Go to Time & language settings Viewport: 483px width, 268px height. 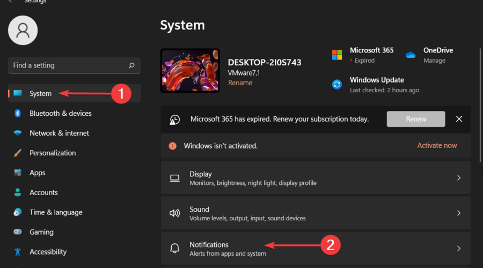(56, 212)
